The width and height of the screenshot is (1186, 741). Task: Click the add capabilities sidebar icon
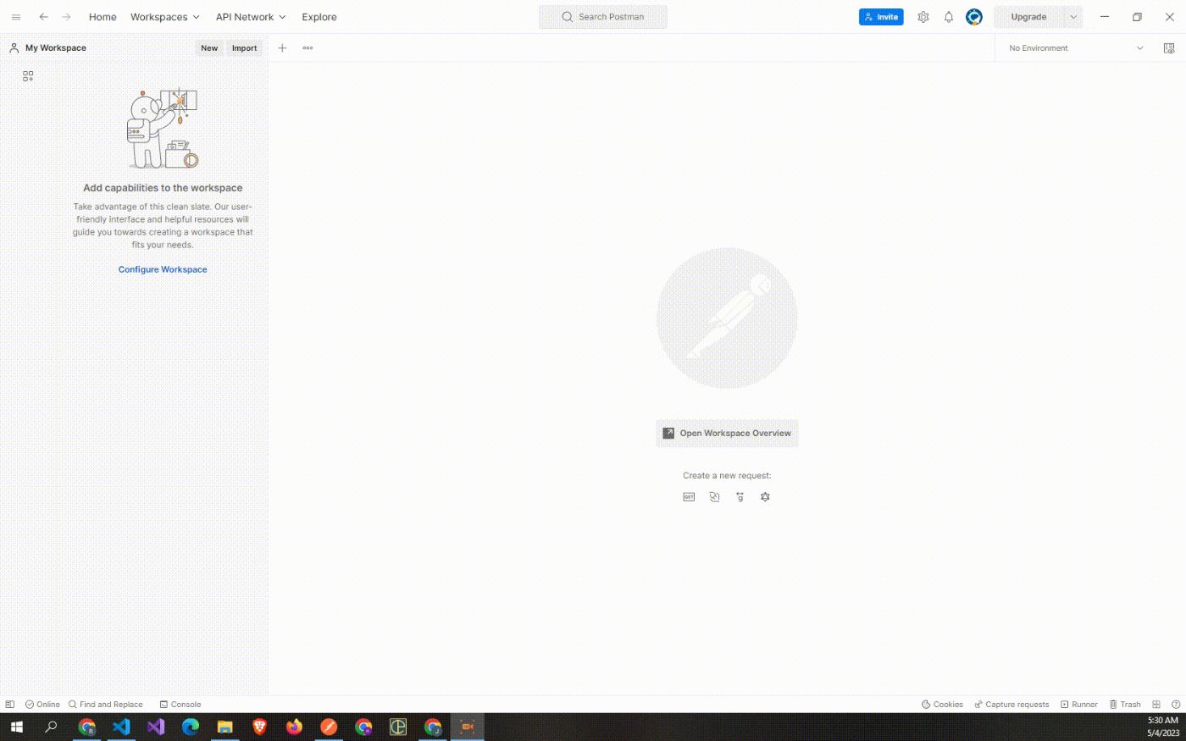(28, 76)
